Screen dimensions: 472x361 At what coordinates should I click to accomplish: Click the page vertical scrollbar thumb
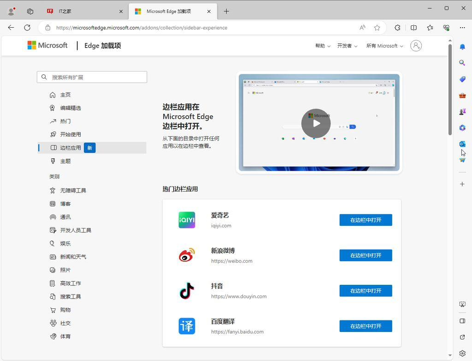(x=450, y=90)
